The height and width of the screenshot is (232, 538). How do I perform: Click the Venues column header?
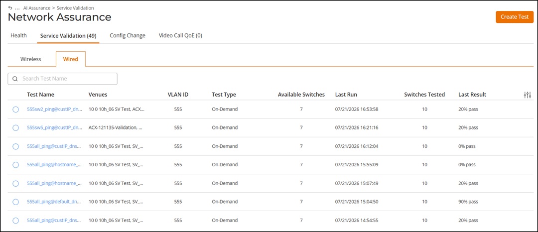(x=98, y=95)
